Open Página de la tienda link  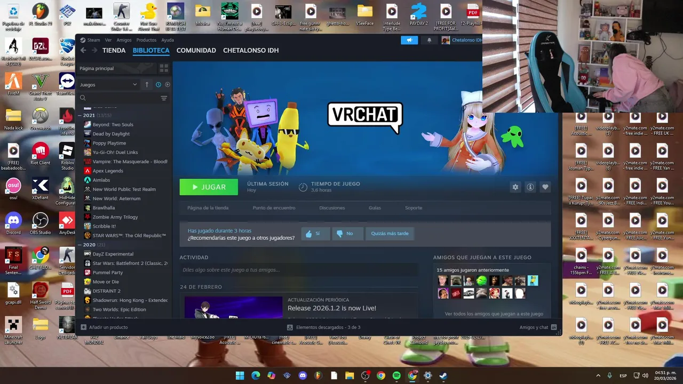pyautogui.click(x=208, y=208)
